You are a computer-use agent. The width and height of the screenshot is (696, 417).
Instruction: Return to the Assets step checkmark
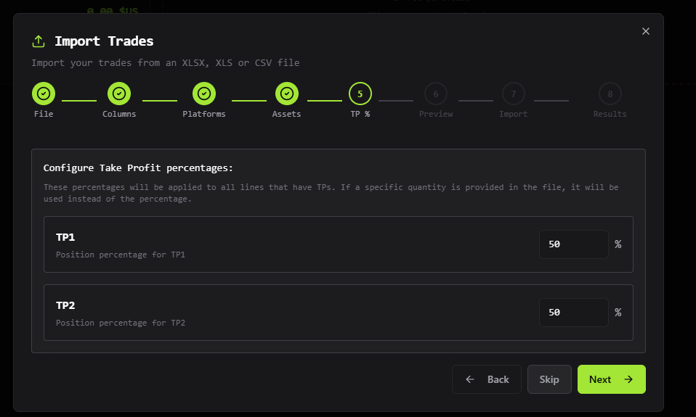pos(287,94)
